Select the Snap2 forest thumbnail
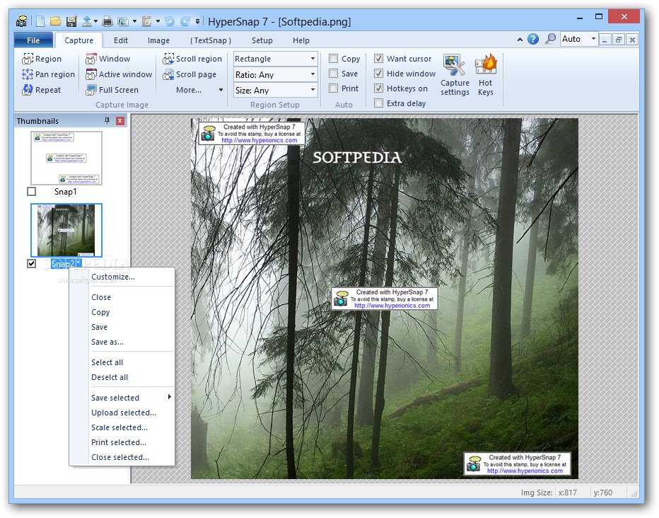 click(66, 231)
